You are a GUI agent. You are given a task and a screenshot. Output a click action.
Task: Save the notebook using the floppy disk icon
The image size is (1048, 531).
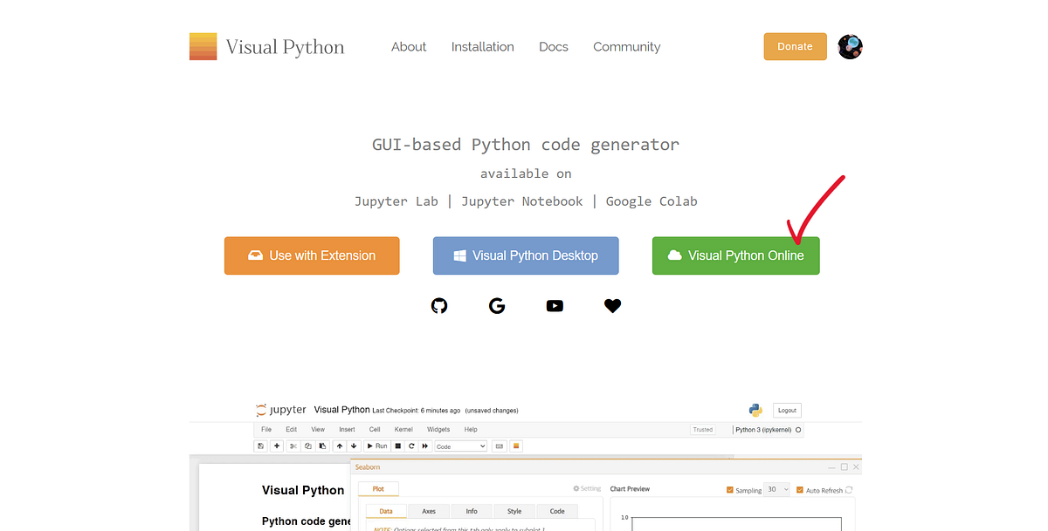(x=260, y=446)
